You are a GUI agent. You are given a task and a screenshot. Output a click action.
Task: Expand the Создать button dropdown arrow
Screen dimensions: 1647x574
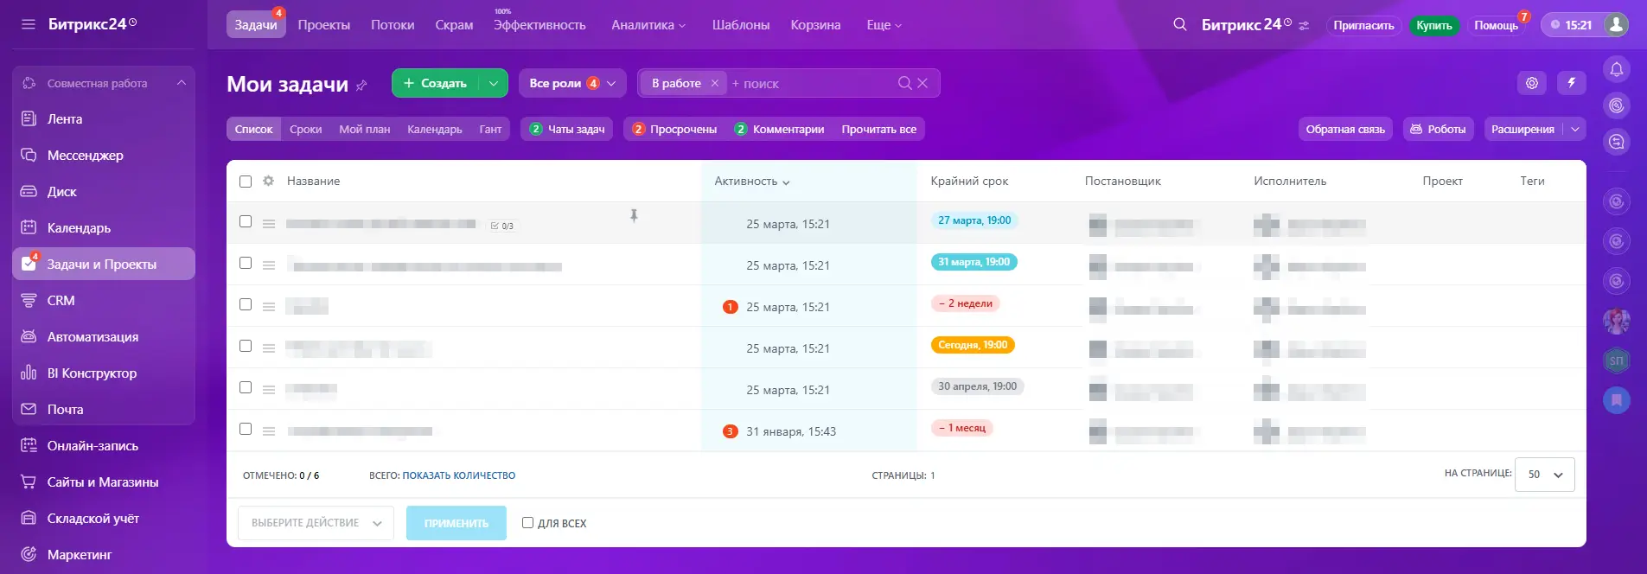coord(493,83)
